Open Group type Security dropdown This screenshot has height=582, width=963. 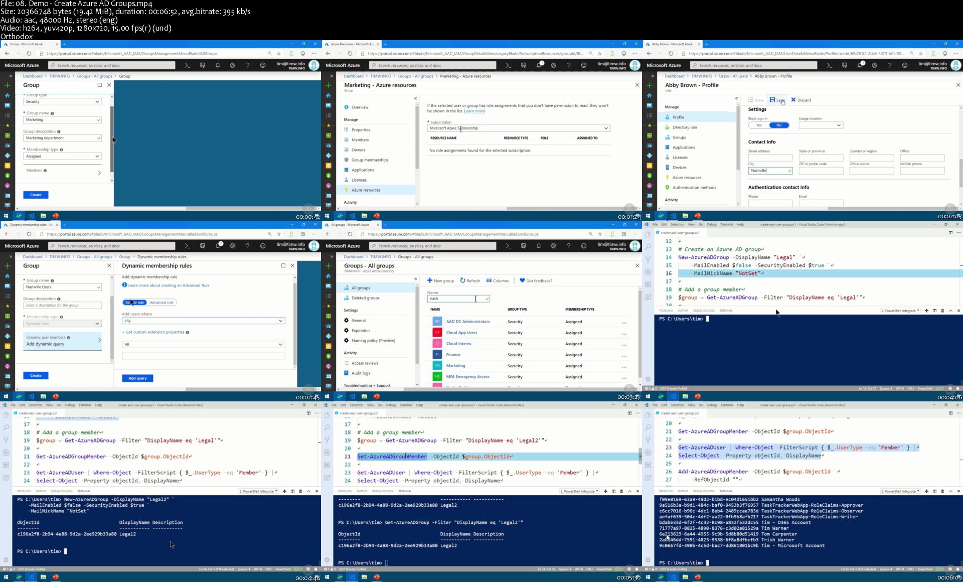(62, 101)
